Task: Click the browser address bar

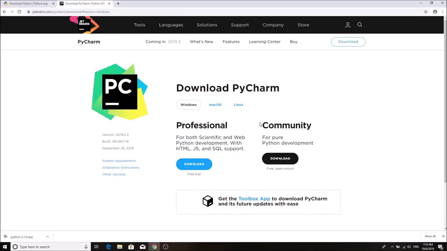Action: 223,12
